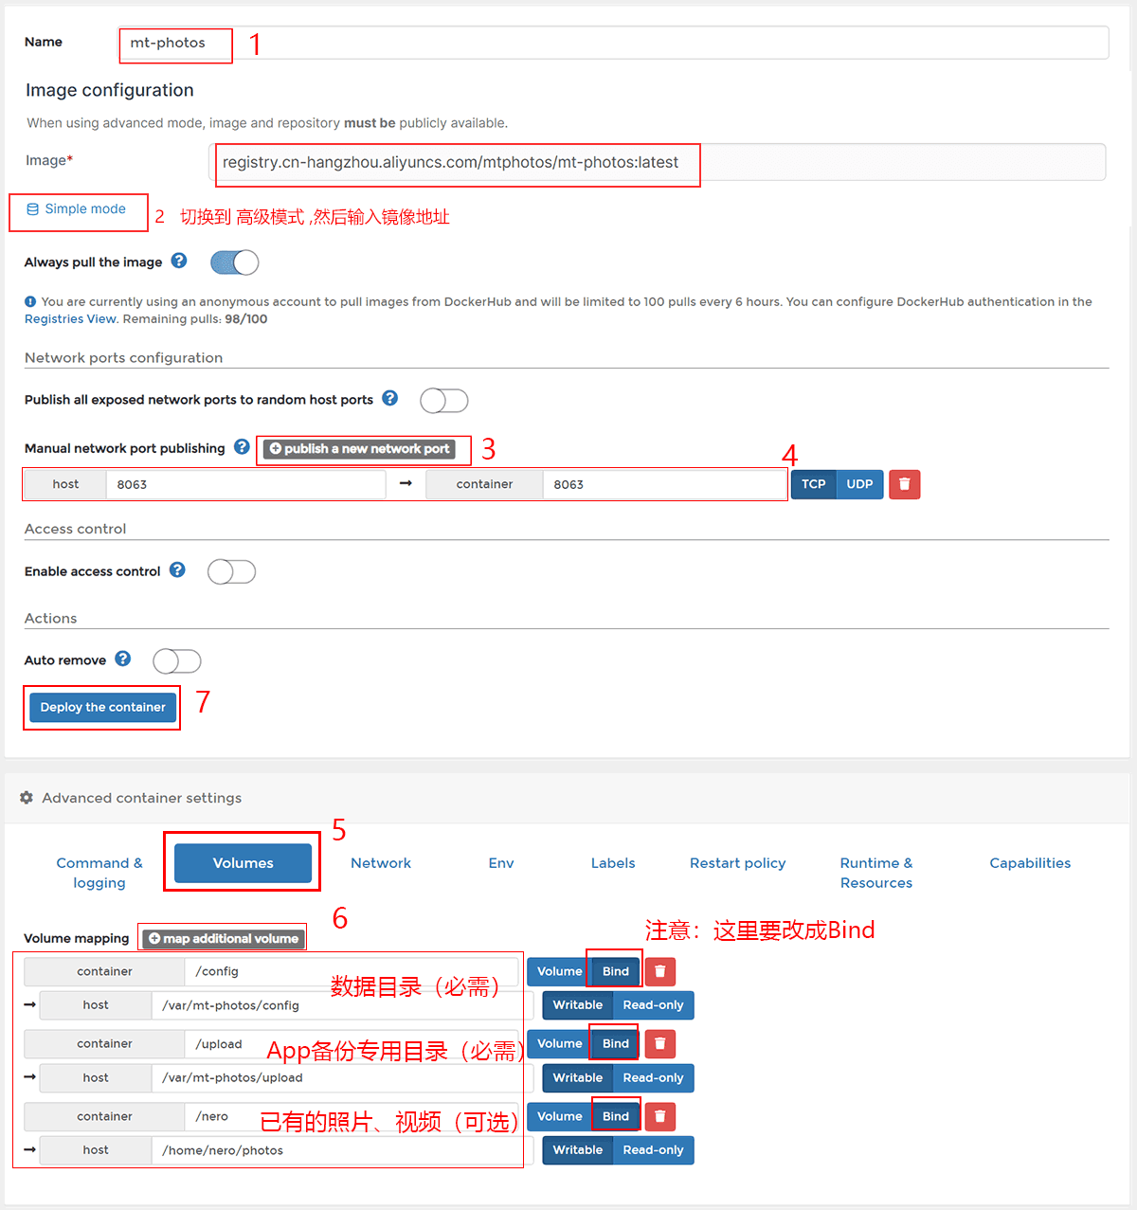Screen dimensions: 1137x1210
Task: Click the Enable access control help icon
Action: coord(177,569)
